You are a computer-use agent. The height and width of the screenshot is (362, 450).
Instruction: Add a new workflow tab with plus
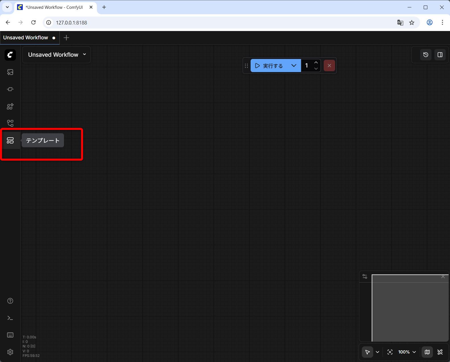click(x=66, y=38)
